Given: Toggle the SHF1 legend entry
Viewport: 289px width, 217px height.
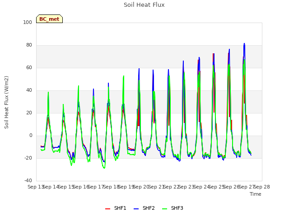Looking at the screenshot, I should coord(116,208).
